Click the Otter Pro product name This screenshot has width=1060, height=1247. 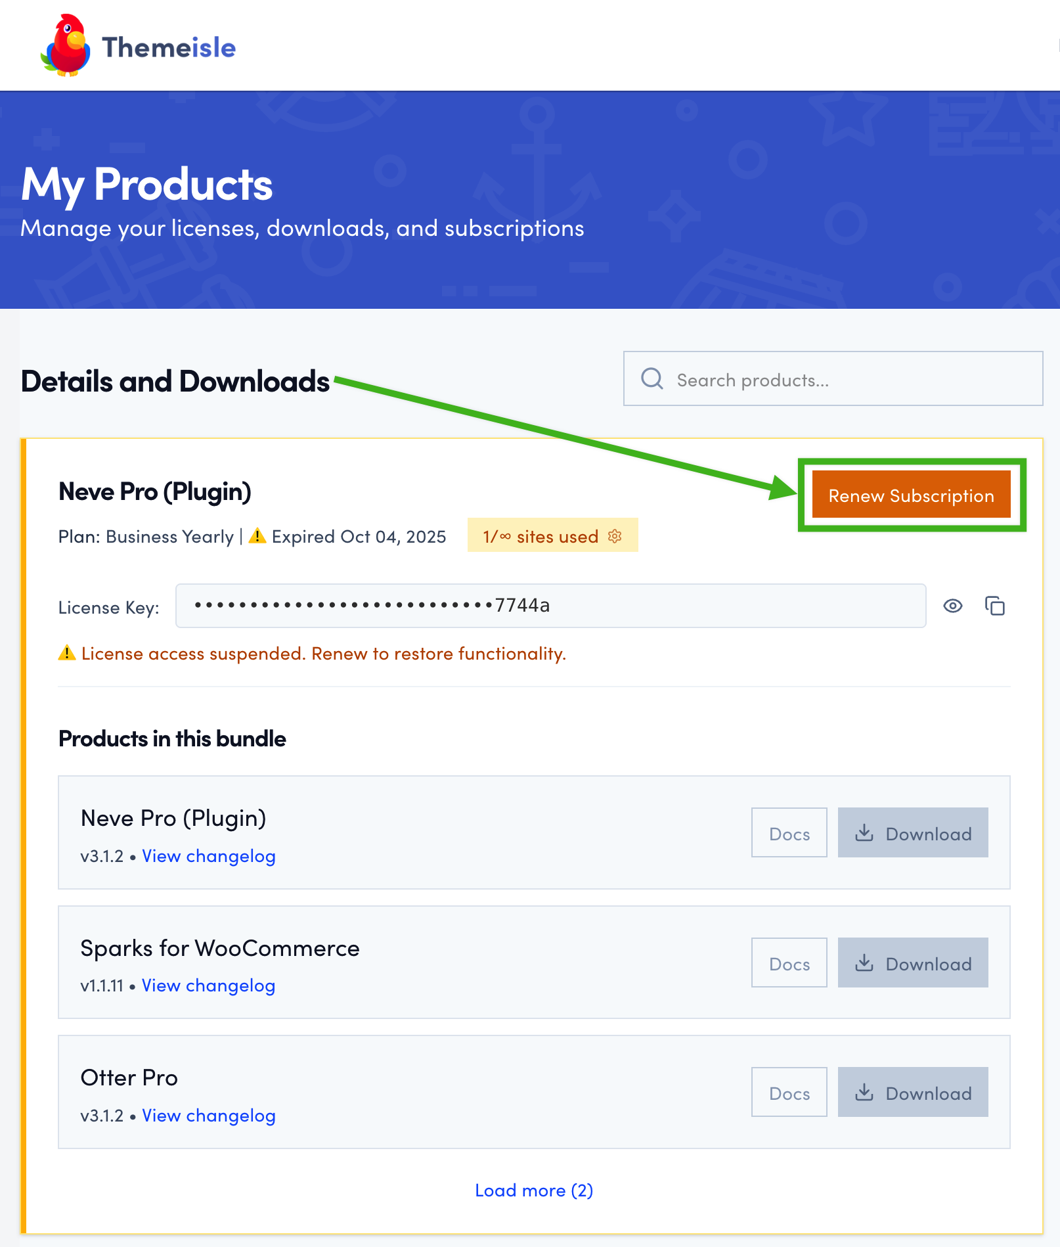point(129,1077)
